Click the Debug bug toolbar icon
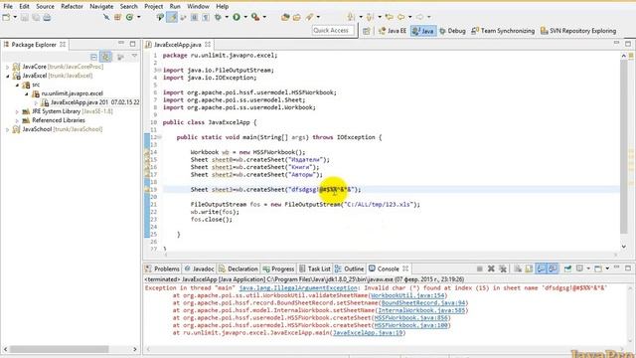The height and width of the screenshot is (358, 636). pos(219,17)
